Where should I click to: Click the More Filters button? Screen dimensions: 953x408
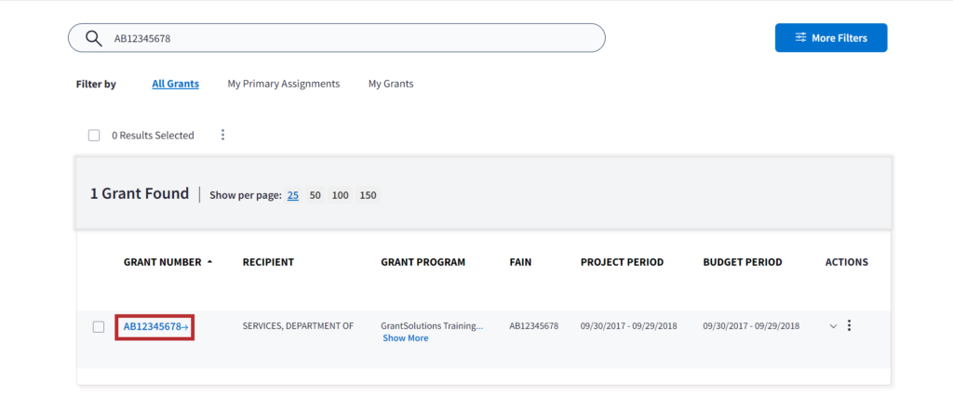[x=830, y=38]
